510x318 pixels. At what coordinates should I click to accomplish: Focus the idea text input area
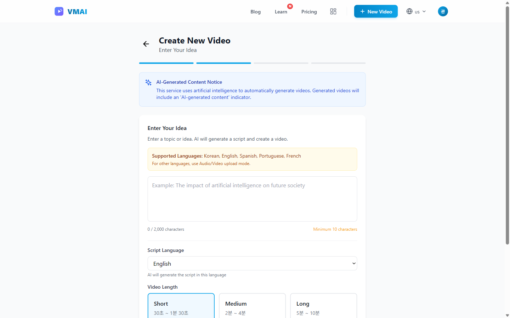252,199
